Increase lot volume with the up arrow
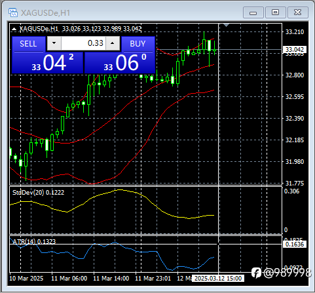 [113, 43]
